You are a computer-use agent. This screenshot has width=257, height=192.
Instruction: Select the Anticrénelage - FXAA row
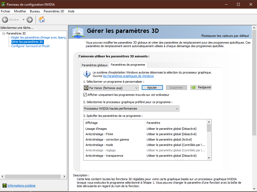145,134
